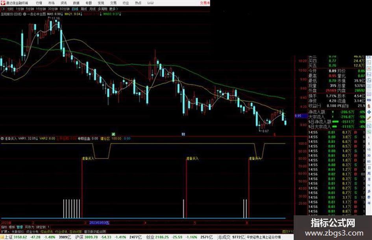This screenshot has height=240, width=372.
Task: Click the highlighted date marker 2023/03/03
Action: [99, 223]
